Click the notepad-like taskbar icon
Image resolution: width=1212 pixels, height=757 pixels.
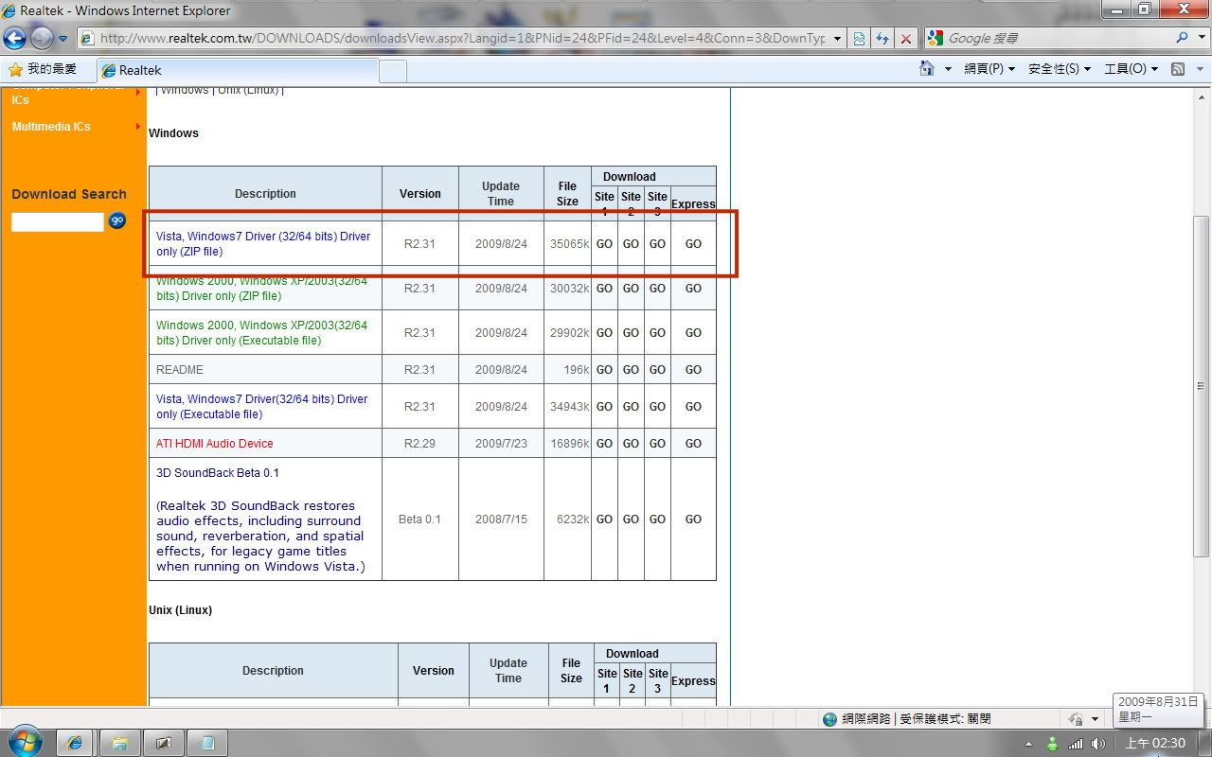pos(207,743)
